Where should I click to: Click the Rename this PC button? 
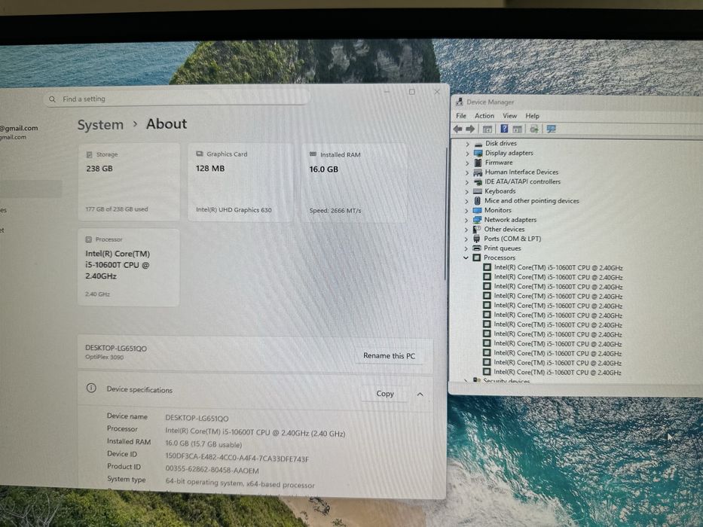click(389, 355)
